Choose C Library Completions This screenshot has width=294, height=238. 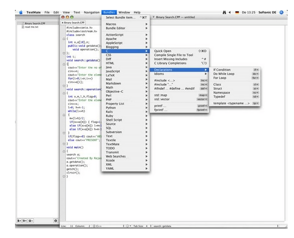(179, 63)
